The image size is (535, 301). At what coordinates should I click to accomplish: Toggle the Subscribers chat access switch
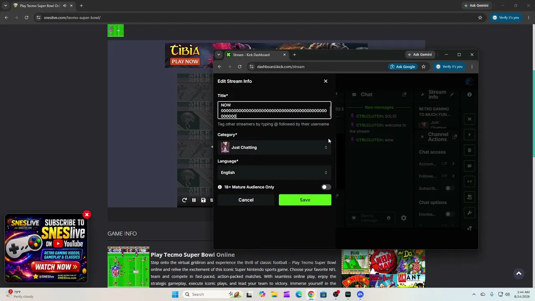click(x=449, y=188)
